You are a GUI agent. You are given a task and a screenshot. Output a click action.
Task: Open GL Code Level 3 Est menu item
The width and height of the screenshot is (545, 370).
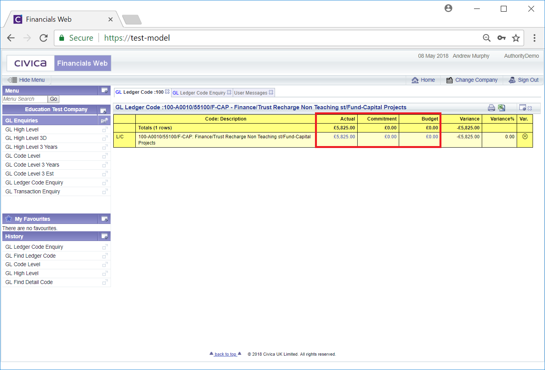click(x=29, y=174)
